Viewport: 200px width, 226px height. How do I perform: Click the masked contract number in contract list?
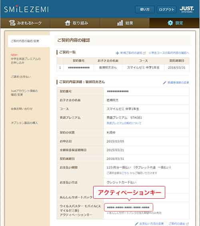coord(79,68)
